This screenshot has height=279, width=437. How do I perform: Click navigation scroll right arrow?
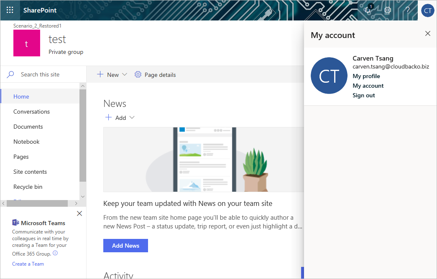tap(76, 203)
